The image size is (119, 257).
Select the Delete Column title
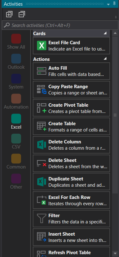click(65, 142)
